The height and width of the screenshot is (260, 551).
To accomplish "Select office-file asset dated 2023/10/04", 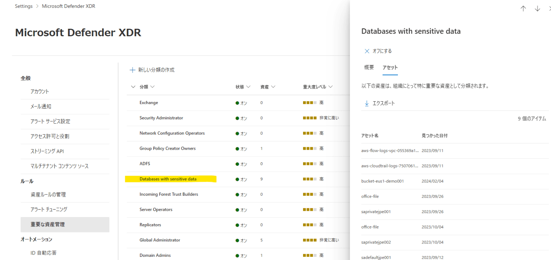I will pyautogui.click(x=370, y=227).
